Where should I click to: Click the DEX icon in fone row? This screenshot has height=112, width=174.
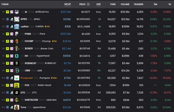coord(12,107)
